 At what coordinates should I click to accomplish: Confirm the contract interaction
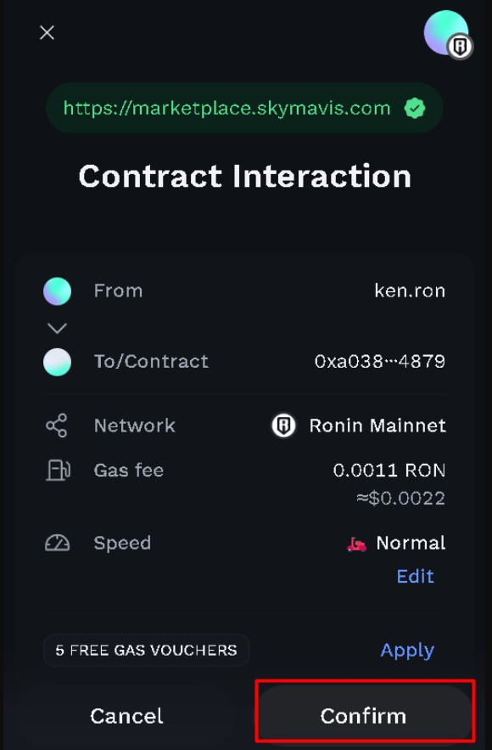tap(364, 716)
